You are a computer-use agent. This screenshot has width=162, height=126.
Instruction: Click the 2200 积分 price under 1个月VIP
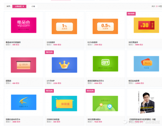click(57, 83)
